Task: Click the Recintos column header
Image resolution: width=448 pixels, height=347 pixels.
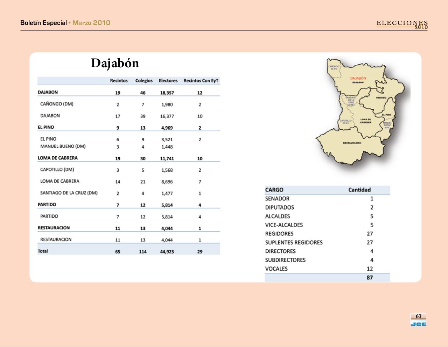Action: tap(119, 81)
